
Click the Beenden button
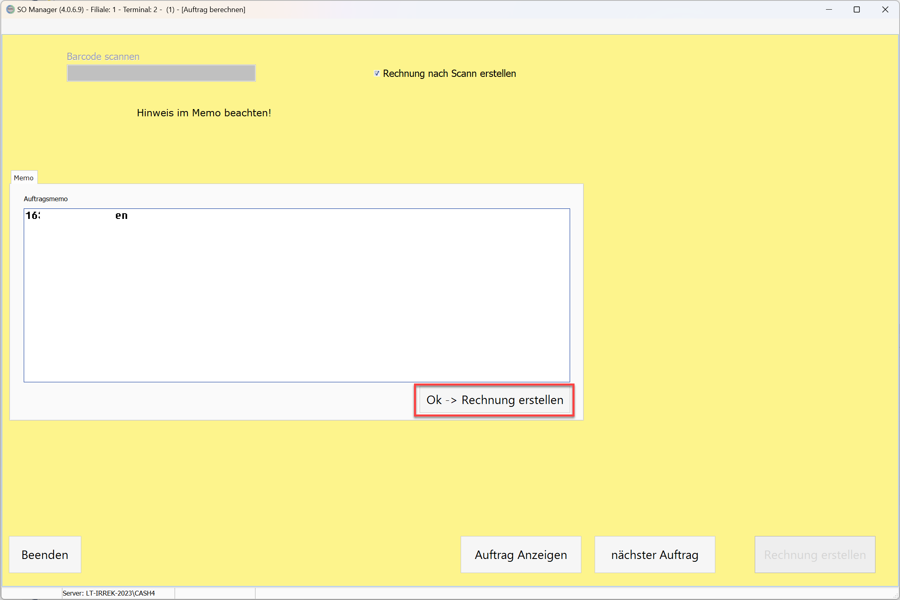(x=45, y=555)
